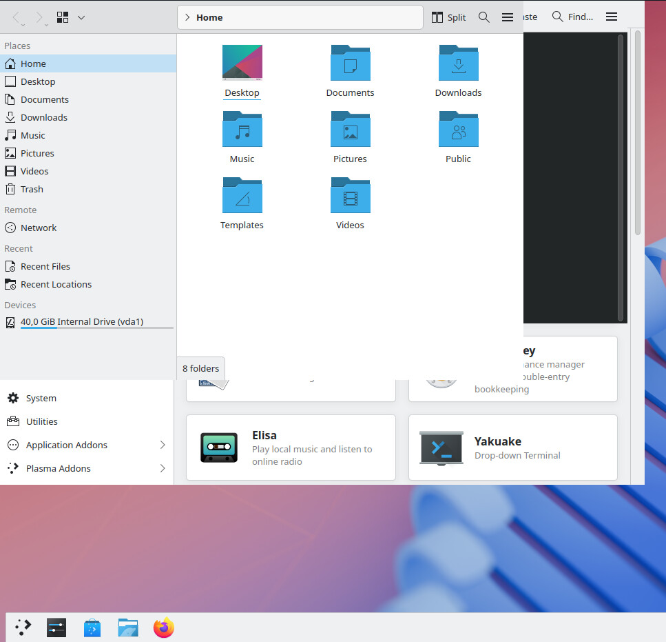Screen dimensions: 666x642
Task: Expand the view mode dropdown arrow
Action: pyautogui.click(x=81, y=17)
